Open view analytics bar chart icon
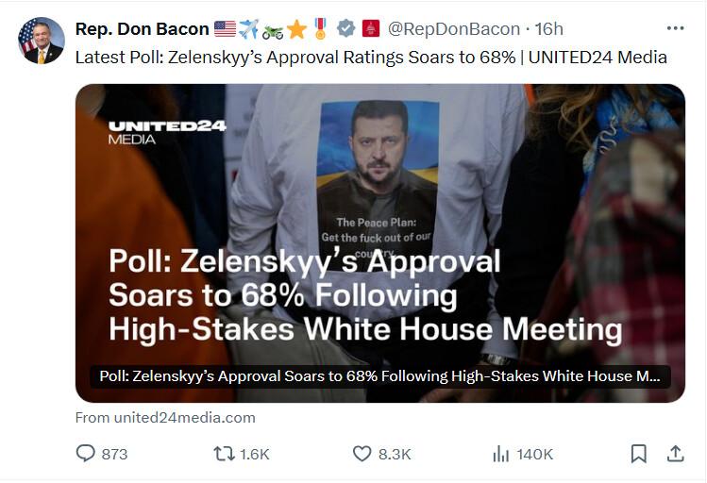The width and height of the screenshot is (707, 483). [501, 454]
